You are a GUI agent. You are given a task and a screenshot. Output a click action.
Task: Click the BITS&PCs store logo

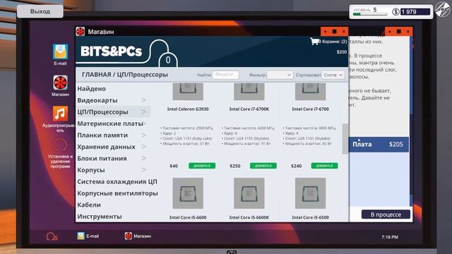click(112, 52)
